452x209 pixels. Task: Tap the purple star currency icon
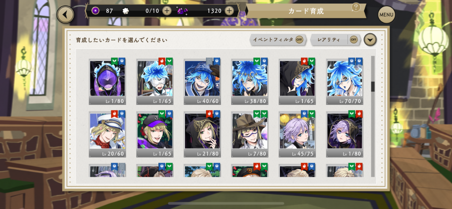[x=95, y=11]
